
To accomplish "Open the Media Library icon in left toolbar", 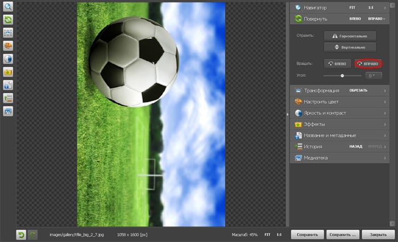I will pos(8,111).
